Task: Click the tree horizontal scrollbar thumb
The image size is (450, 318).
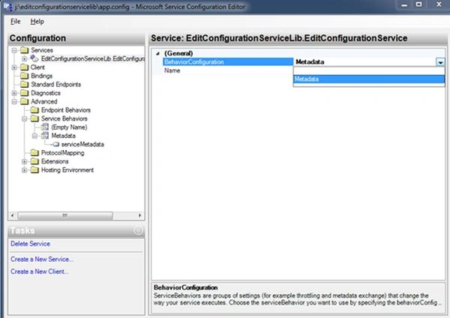Action: [65, 215]
